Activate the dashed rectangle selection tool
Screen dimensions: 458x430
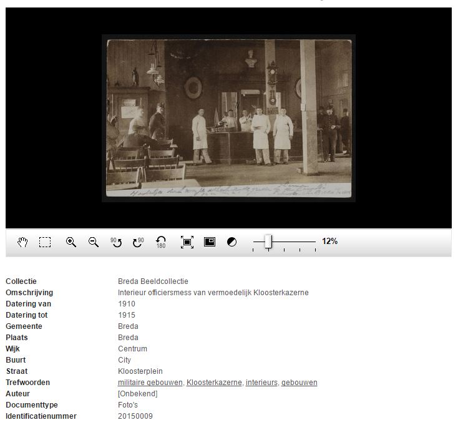pyautogui.click(x=45, y=242)
